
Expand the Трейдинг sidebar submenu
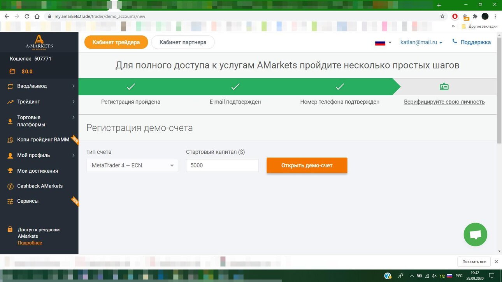click(x=73, y=102)
